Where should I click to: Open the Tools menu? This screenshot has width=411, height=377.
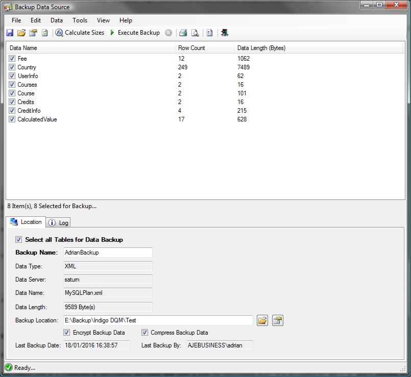pyautogui.click(x=80, y=20)
